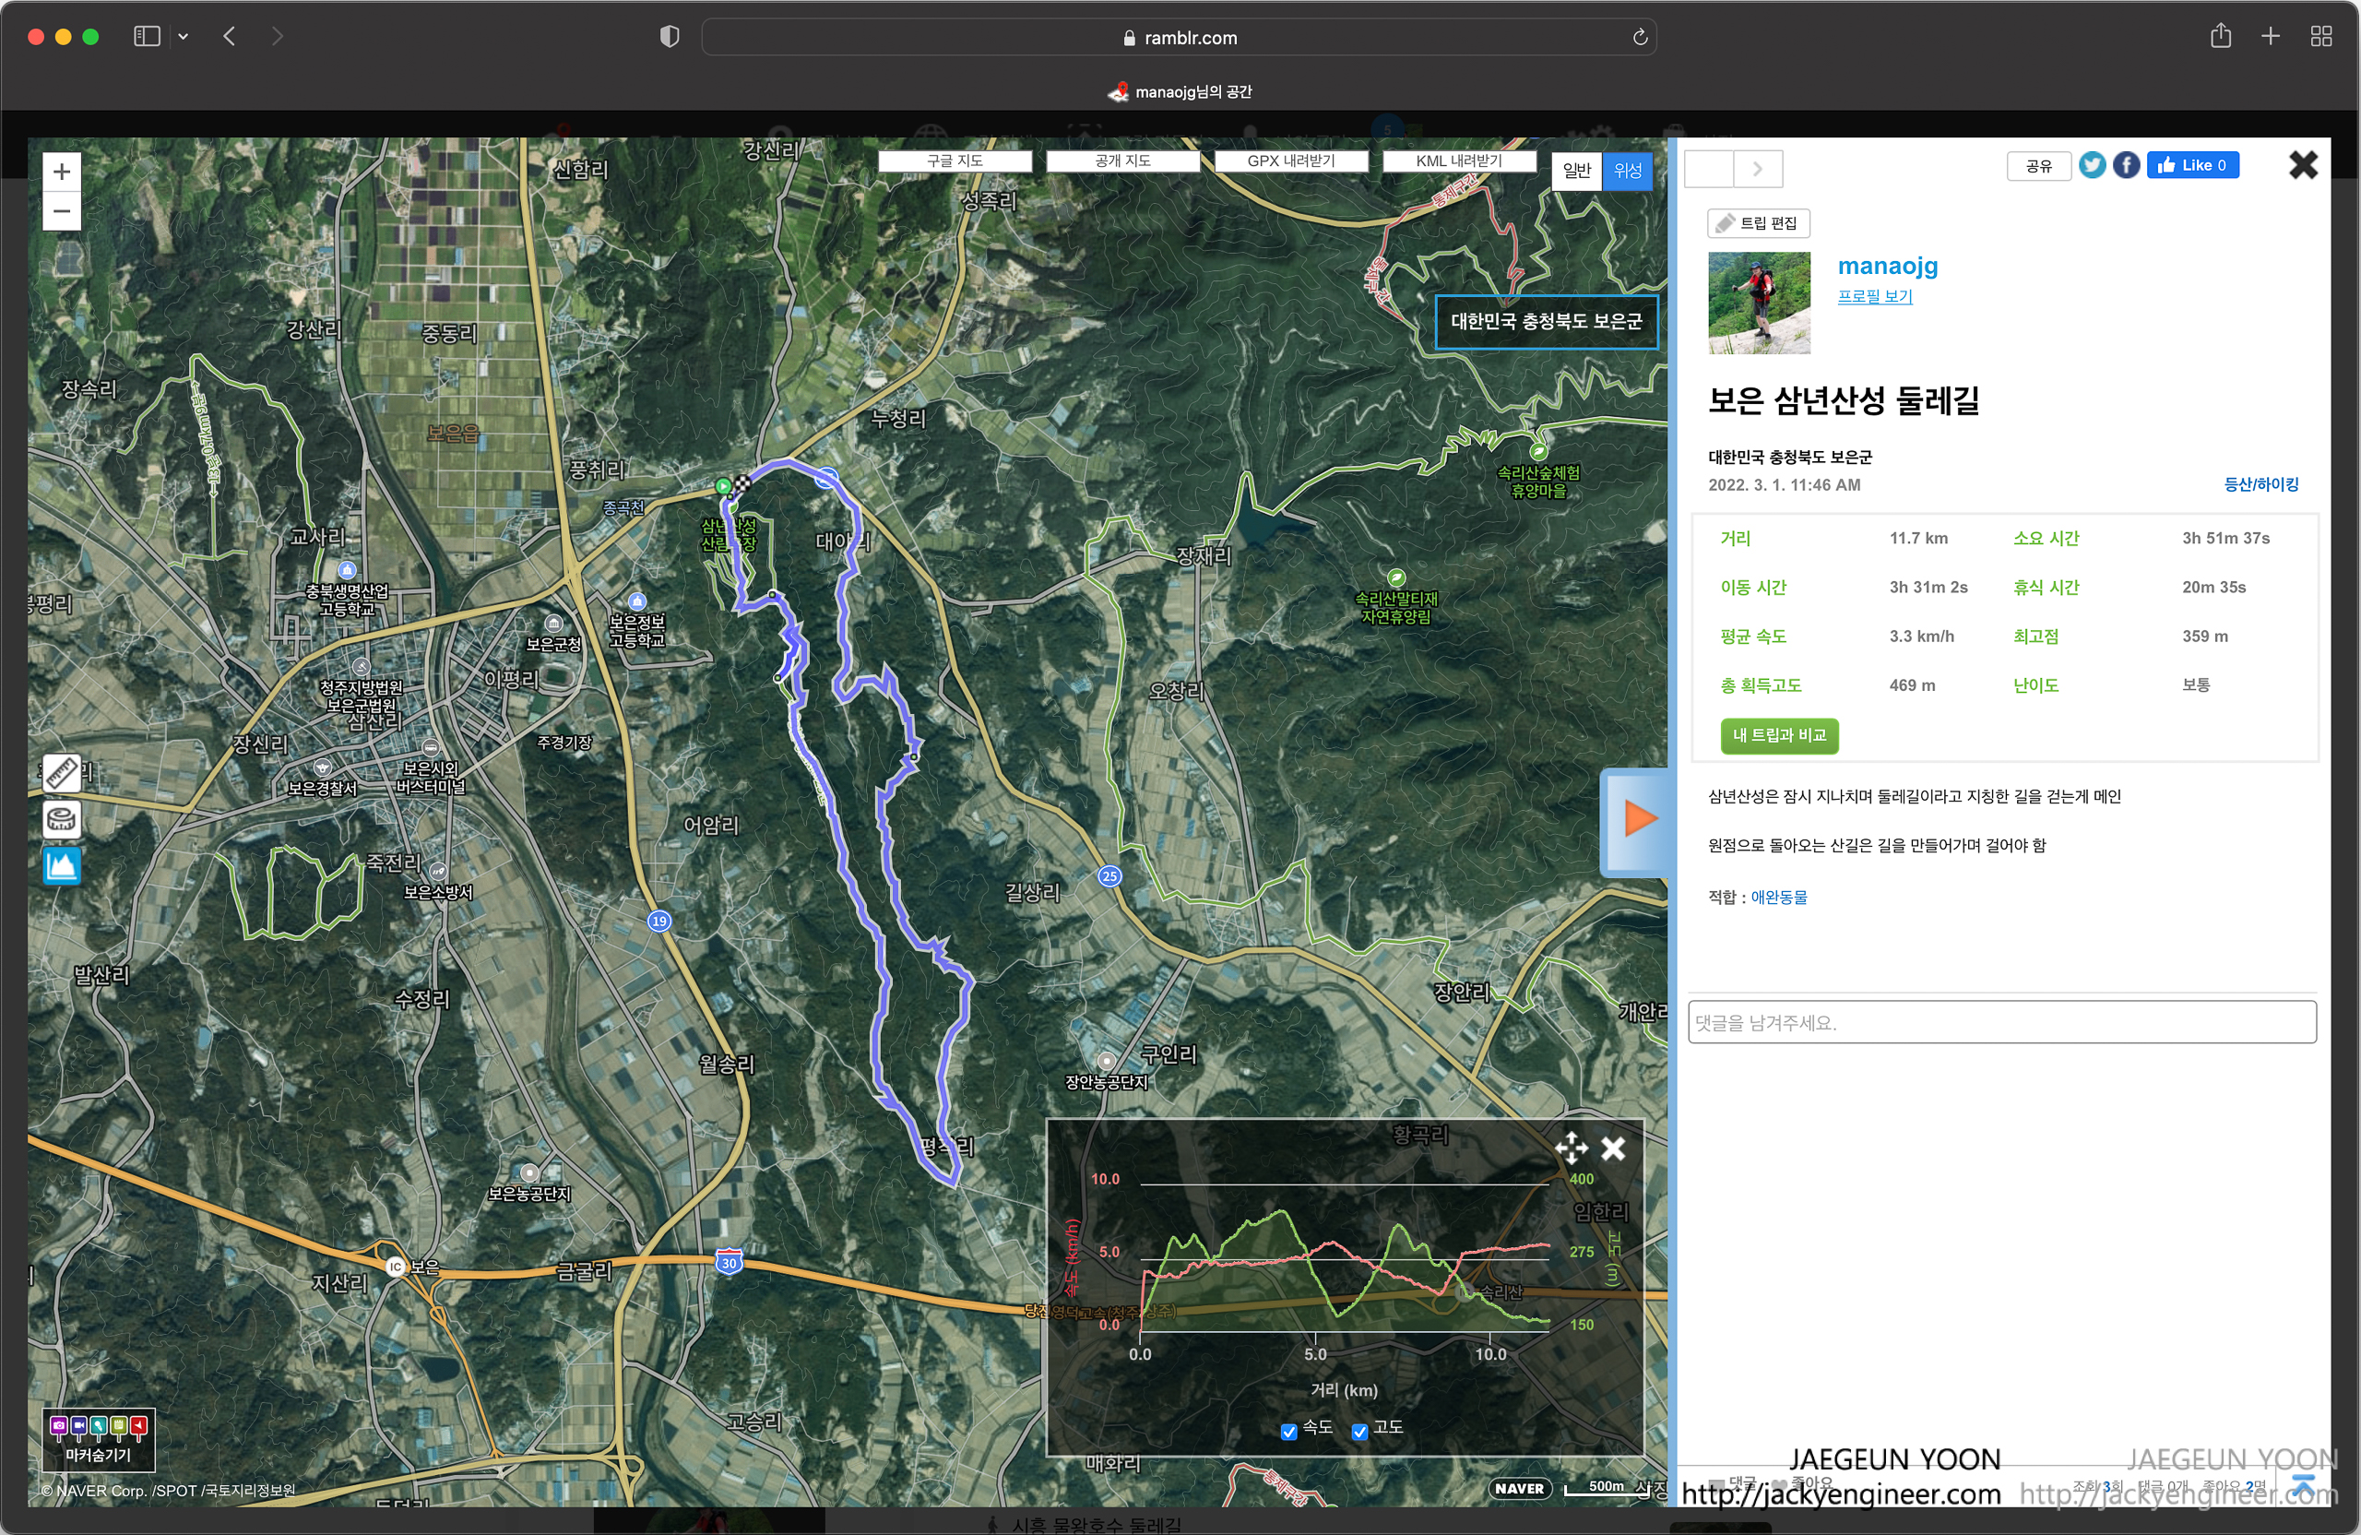The height and width of the screenshot is (1535, 2361).
Task: Select the ruler measurement tool
Action: [x=62, y=772]
